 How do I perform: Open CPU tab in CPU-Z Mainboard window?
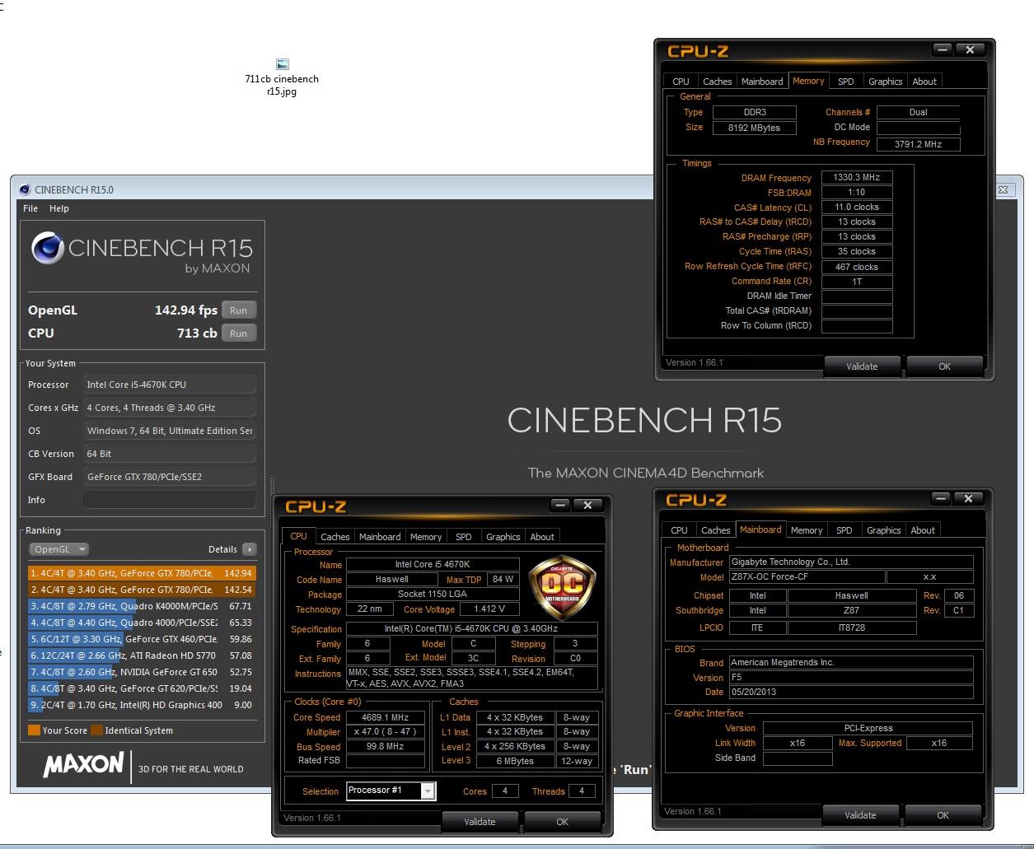point(679,530)
